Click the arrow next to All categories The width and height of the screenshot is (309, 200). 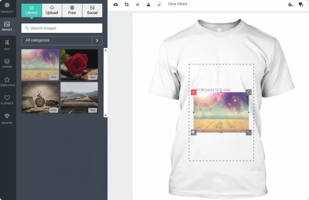[x=97, y=40]
